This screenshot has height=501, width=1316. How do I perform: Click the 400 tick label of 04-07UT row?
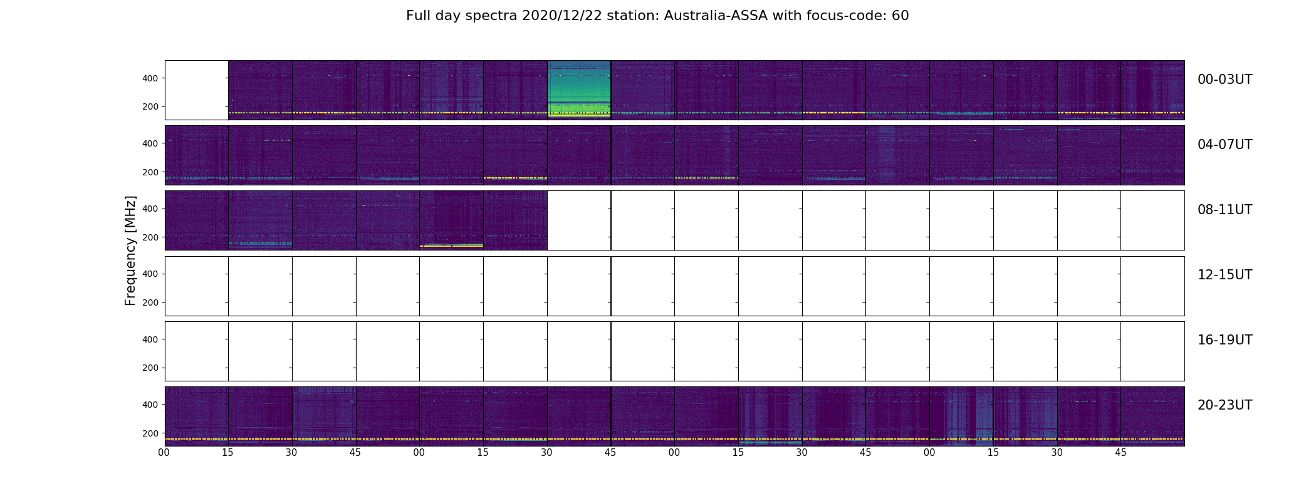pyautogui.click(x=150, y=143)
